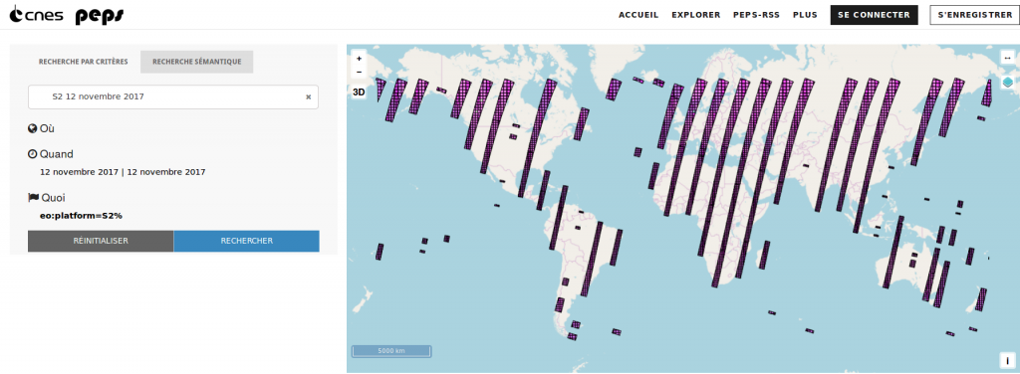Switch map to 3D view
The image size is (1020, 374).
[359, 93]
